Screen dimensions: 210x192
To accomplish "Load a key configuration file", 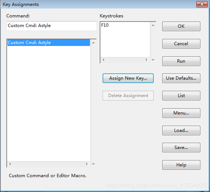I will pos(181,130).
